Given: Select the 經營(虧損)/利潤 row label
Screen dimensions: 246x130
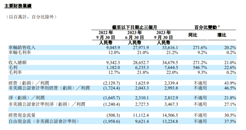Looking at the screenshot, I should (x=29, y=83).
